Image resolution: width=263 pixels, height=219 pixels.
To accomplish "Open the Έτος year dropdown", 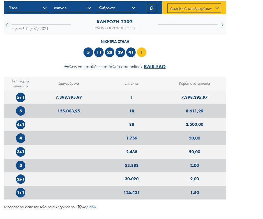I will click(28, 8).
